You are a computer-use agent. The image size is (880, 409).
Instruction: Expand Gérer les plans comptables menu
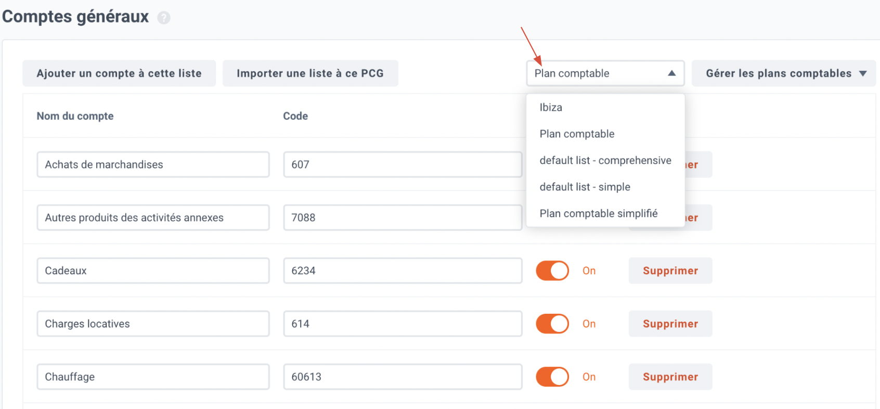click(784, 73)
